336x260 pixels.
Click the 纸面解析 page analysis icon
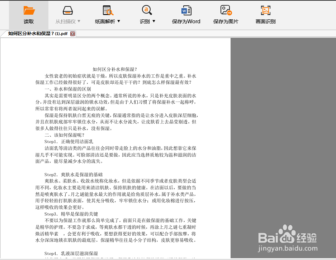click(x=108, y=10)
